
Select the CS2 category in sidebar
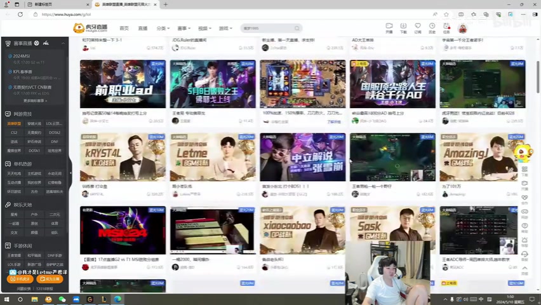click(14, 133)
